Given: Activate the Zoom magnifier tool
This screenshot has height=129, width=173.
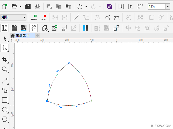Looking at the screenshot, I should (x=5, y=69).
